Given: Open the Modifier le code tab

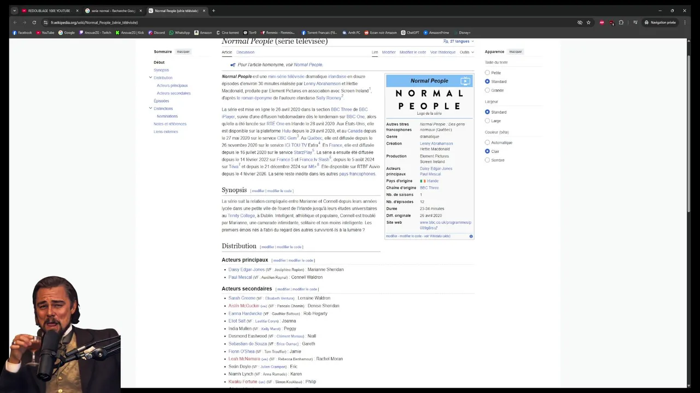Looking at the screenshot, I should 413,52.
